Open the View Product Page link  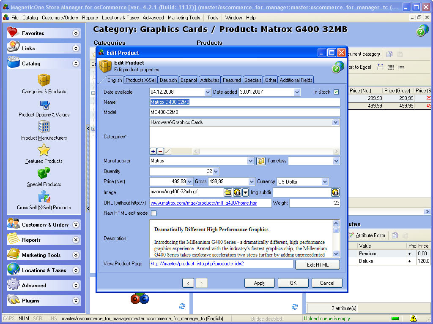197,264
